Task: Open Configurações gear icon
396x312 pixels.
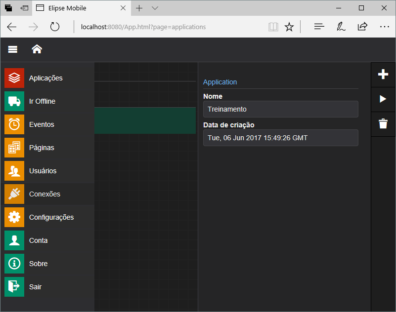Action: click(14, 217)
